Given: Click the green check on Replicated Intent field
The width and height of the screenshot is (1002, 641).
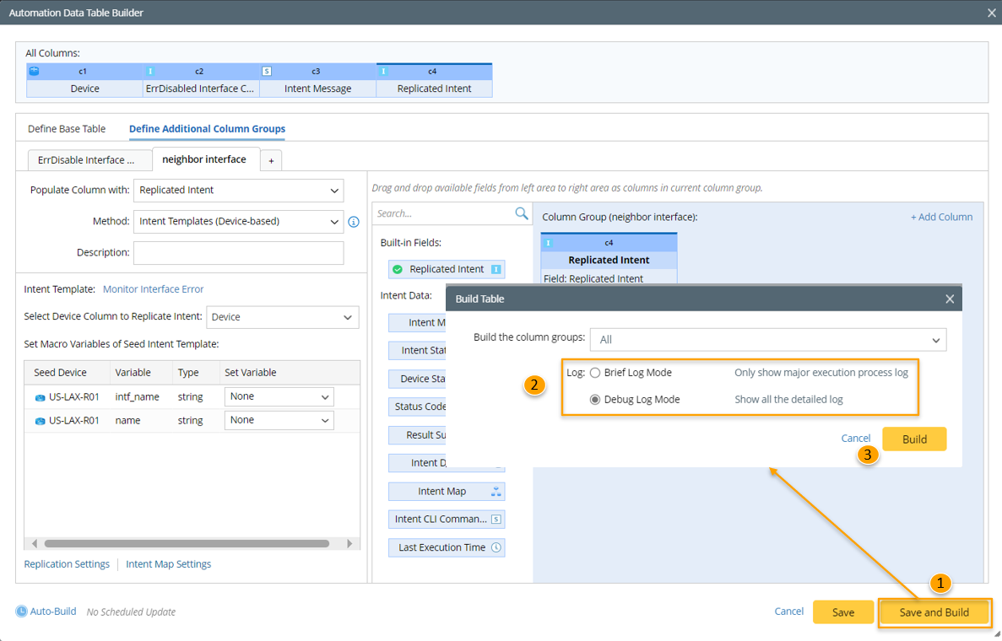Looking at the screenshot, I should pyautogui.click(x=398, y=269).
